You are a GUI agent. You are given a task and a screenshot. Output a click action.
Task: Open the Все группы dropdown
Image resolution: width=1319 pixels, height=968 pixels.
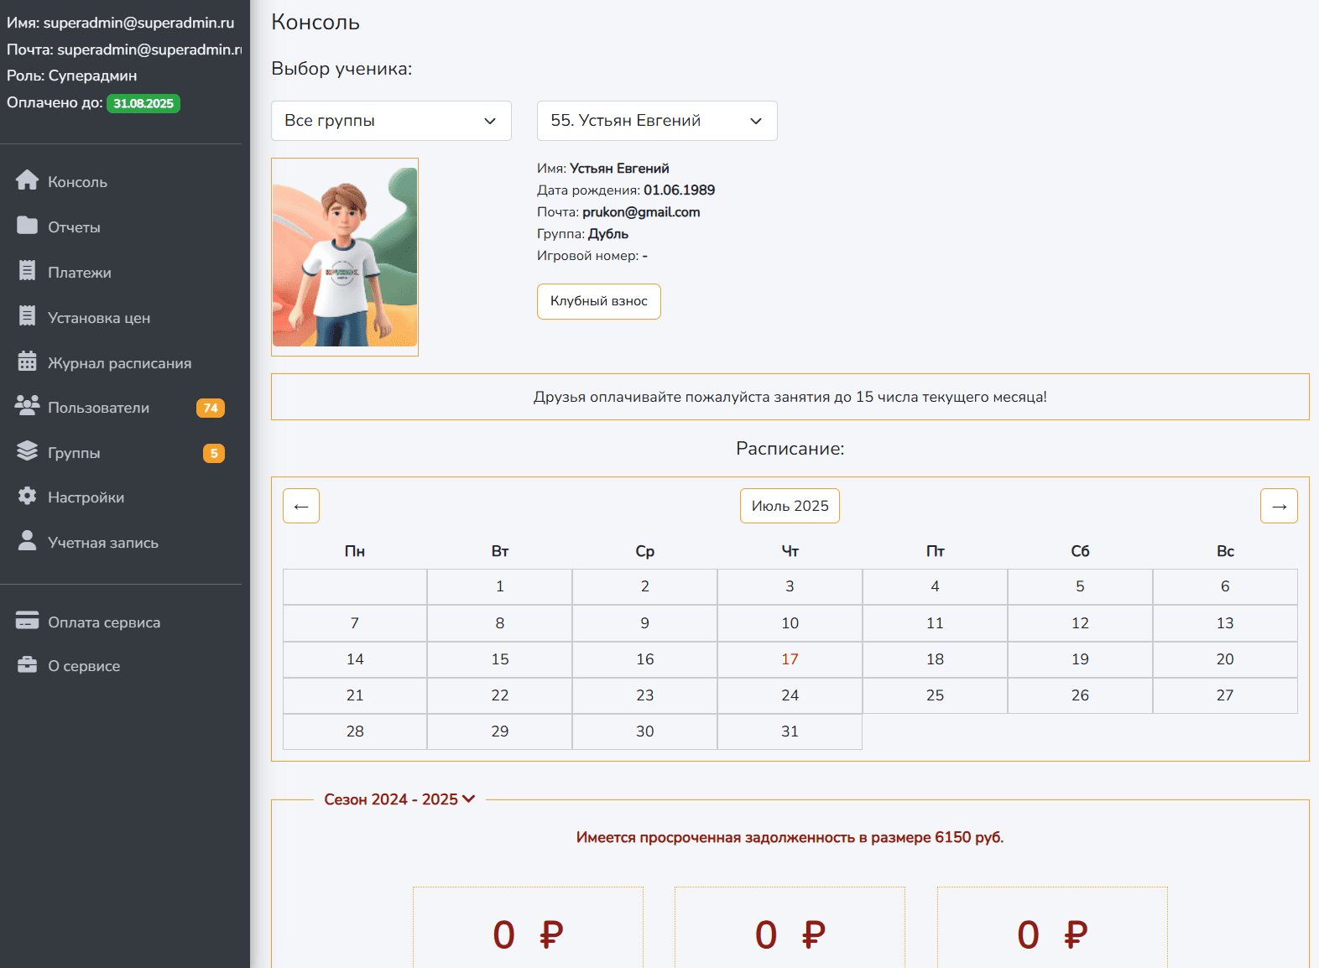(x=391, y=121)
